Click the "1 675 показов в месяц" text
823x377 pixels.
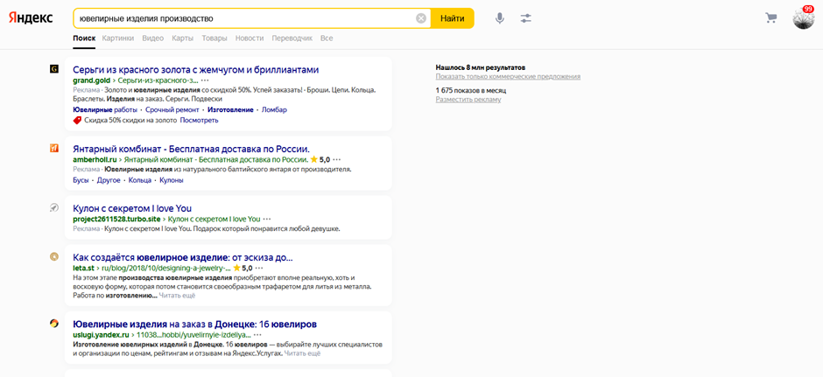click(x=471, y=91)
